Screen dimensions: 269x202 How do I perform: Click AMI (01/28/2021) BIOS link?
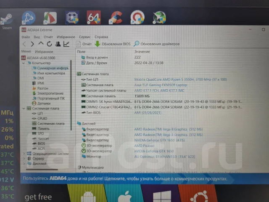pyautogui.click(x=148, y=113)
